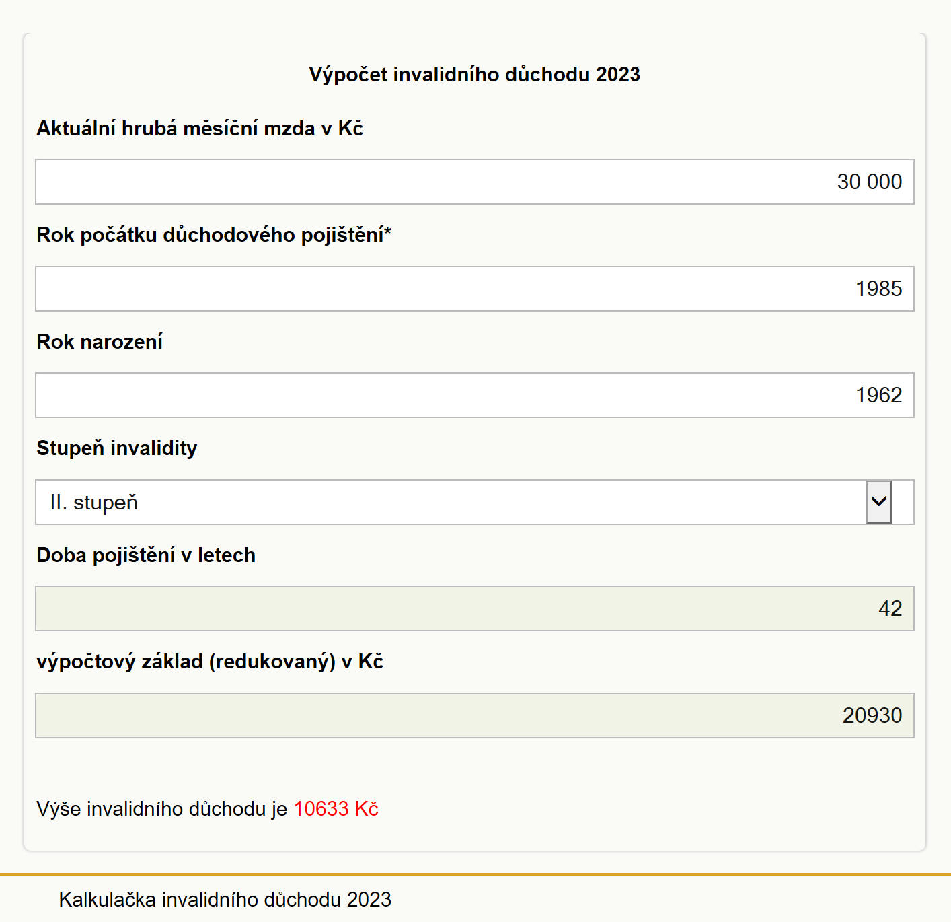Select the II. stupeň combo box text

coord(93,503)
